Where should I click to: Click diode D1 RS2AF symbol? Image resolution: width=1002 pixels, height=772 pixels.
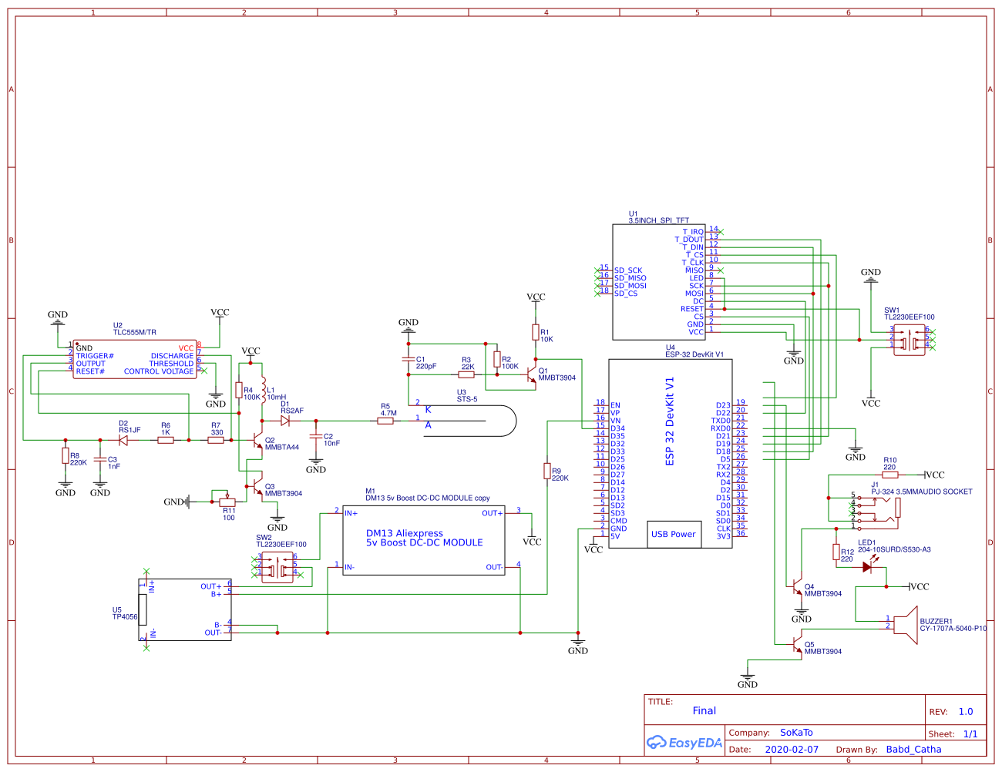coord(287,420)
